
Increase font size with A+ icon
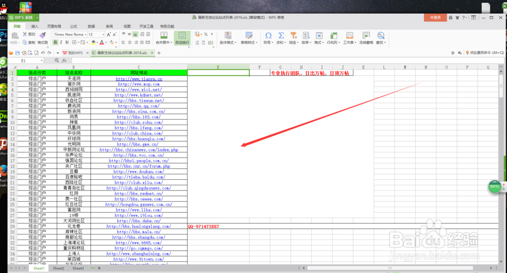[108, 34]
